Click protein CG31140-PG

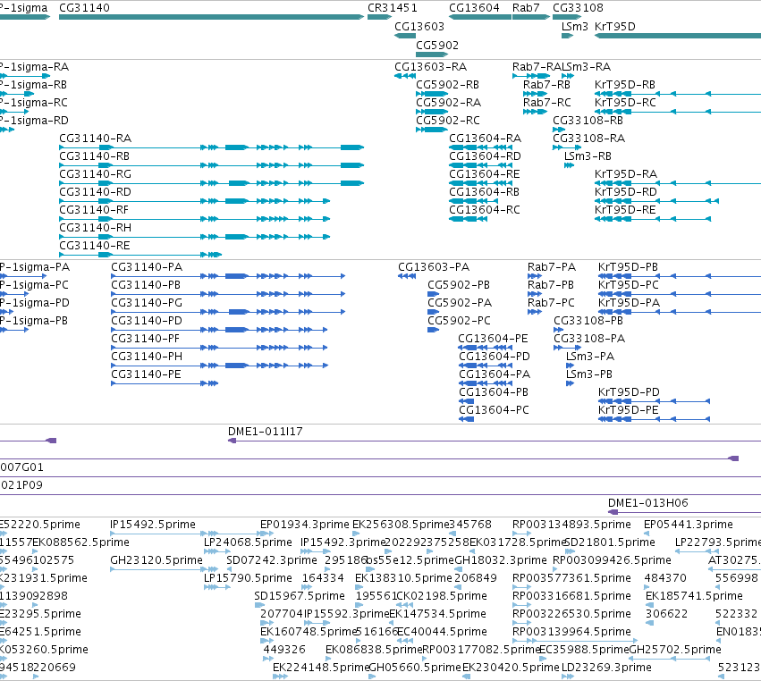point(228,312)
